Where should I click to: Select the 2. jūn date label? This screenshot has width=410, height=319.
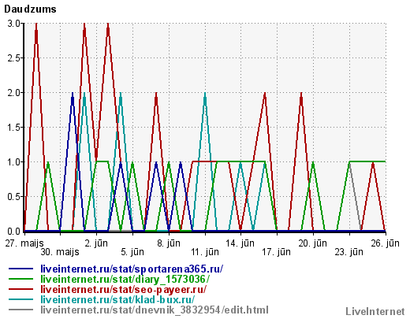(x=96, y=243)
